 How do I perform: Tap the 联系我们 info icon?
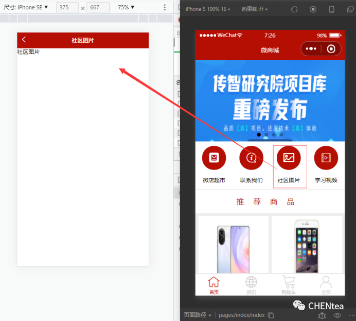[x=252, y=158]
